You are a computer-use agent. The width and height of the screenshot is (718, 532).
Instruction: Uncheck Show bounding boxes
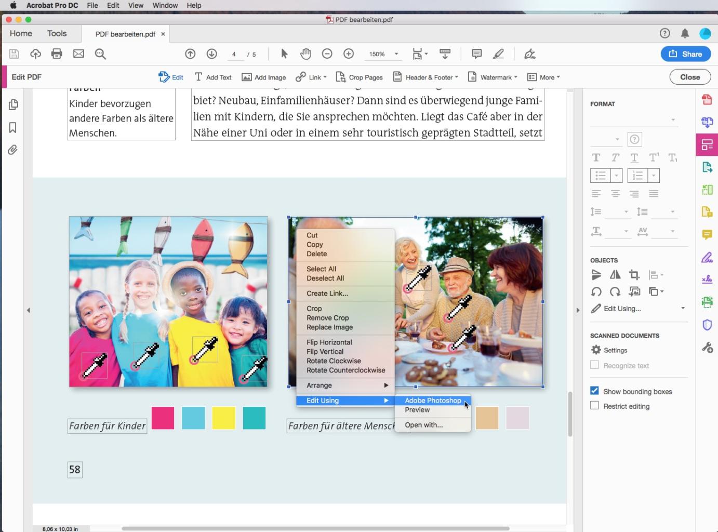594,391
